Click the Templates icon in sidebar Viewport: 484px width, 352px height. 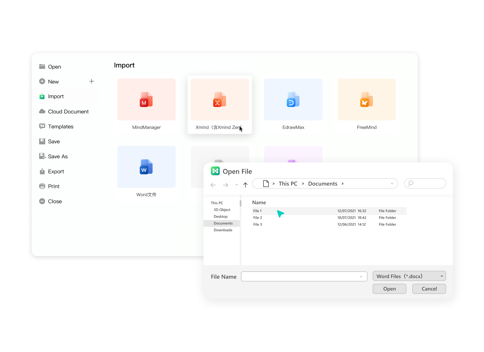pos(42,126)
